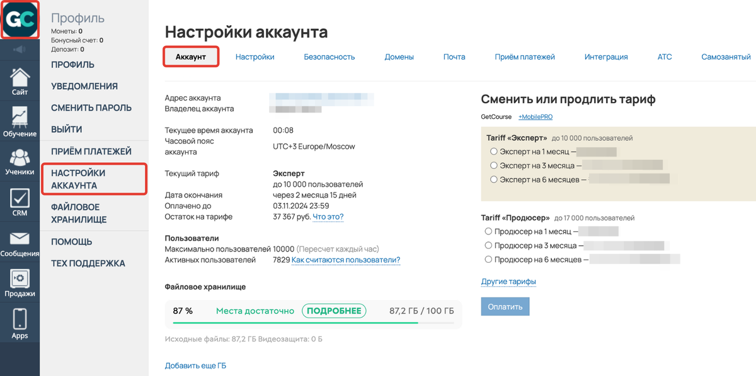Open the Сообщения sidebar icon
The image size is (756, 376).
(20, 242)
